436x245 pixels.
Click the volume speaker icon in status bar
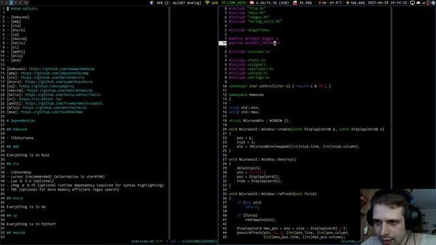[x=152, y=3]
